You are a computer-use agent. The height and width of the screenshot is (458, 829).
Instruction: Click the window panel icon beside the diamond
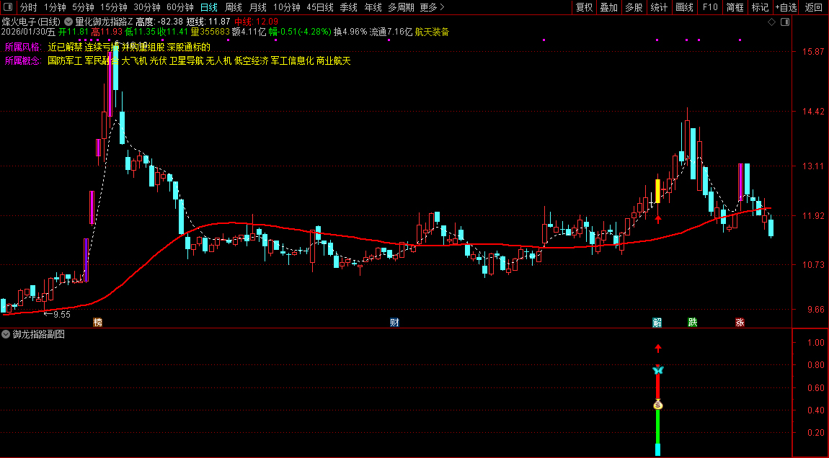click(785, 22)
